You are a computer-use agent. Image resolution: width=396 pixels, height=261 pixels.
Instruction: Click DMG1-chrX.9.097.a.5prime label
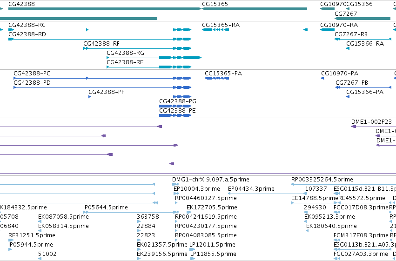click(x=211, y=180)
